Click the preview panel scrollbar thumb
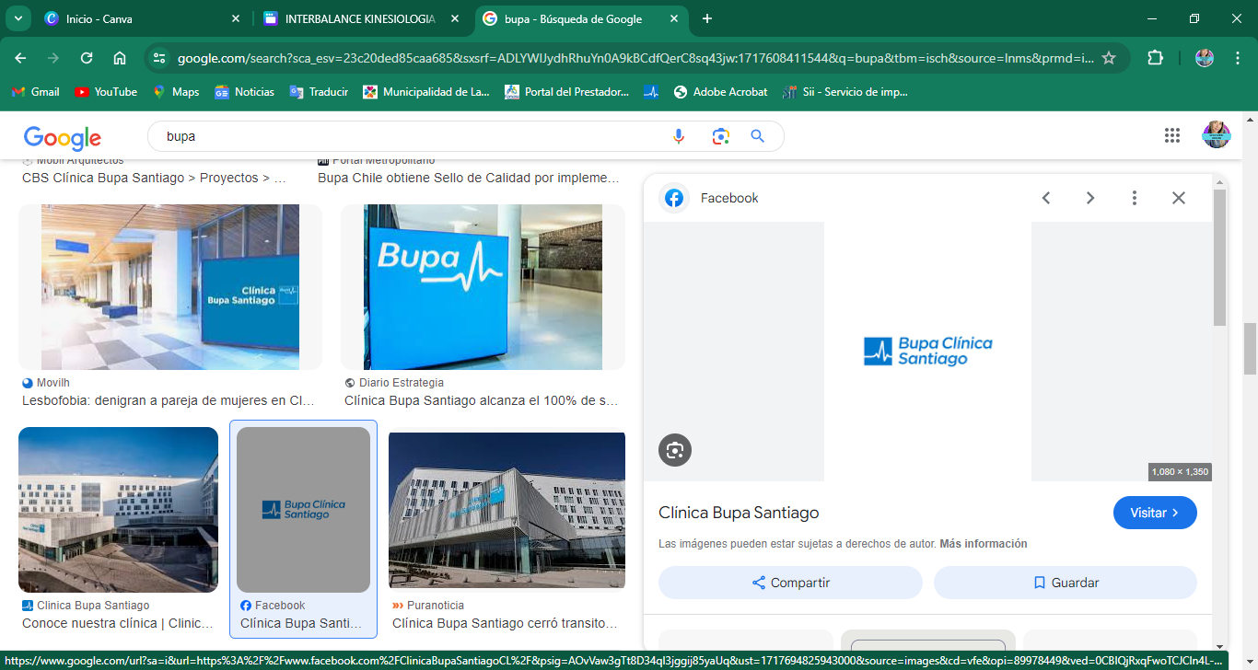The width and height of the screenshot is (1258, 670). [x=1219, y=258]
